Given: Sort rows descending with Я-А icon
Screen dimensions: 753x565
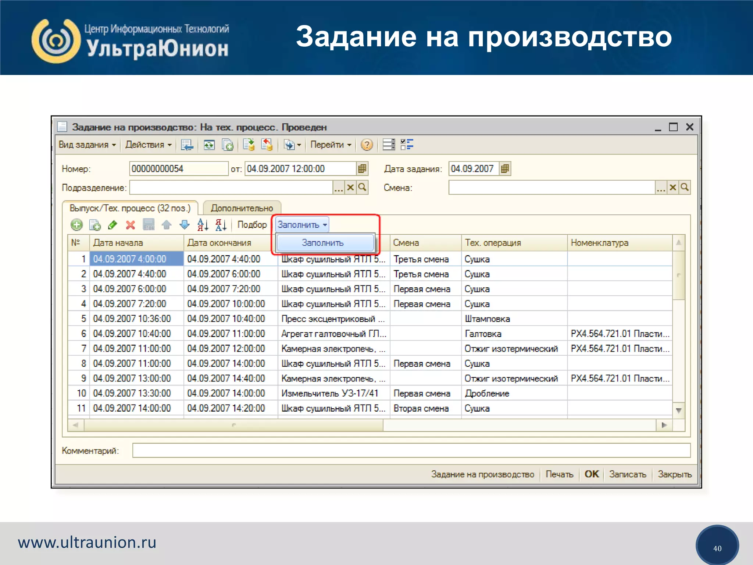Looking at the screenshot, I should (x=221, y=225).
